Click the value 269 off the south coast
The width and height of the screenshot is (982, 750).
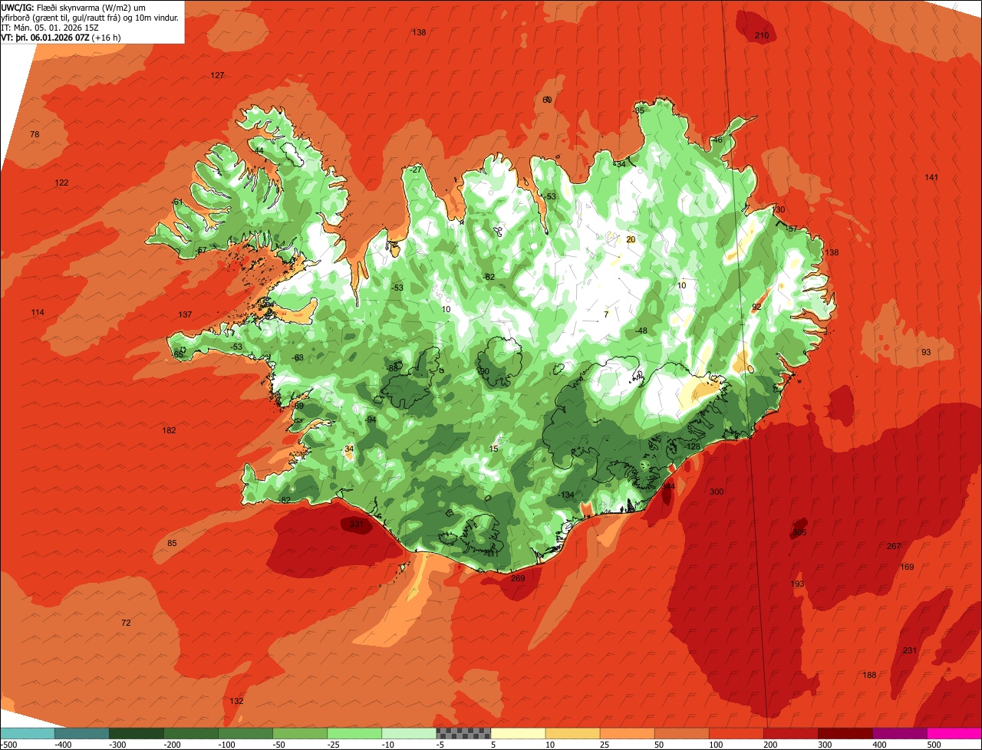coord(518,578)
